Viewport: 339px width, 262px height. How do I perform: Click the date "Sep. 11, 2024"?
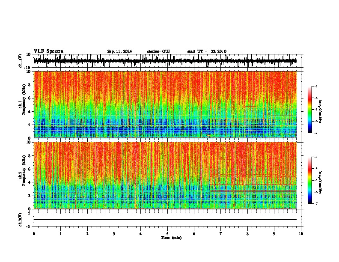119,51
